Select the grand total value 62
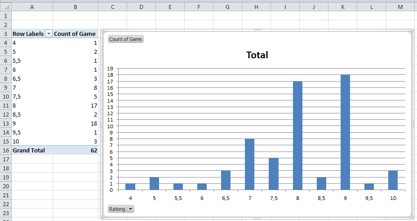Screen dimensions: 417x221 tap(75, 151)
